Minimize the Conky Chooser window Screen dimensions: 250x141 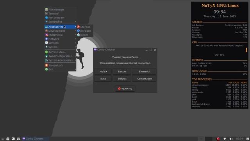click(x=146, y=50)
